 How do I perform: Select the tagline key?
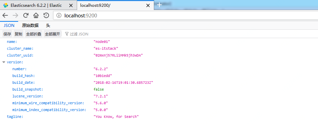tap(15, 117)
